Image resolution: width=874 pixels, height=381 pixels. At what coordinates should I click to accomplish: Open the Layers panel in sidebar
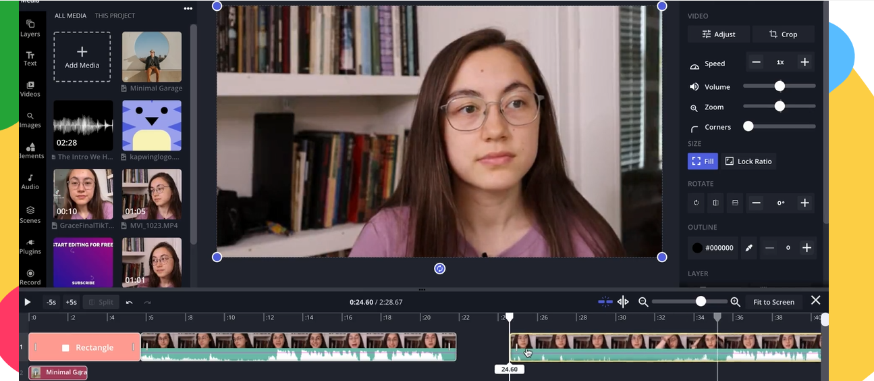[x=30, y=27]
